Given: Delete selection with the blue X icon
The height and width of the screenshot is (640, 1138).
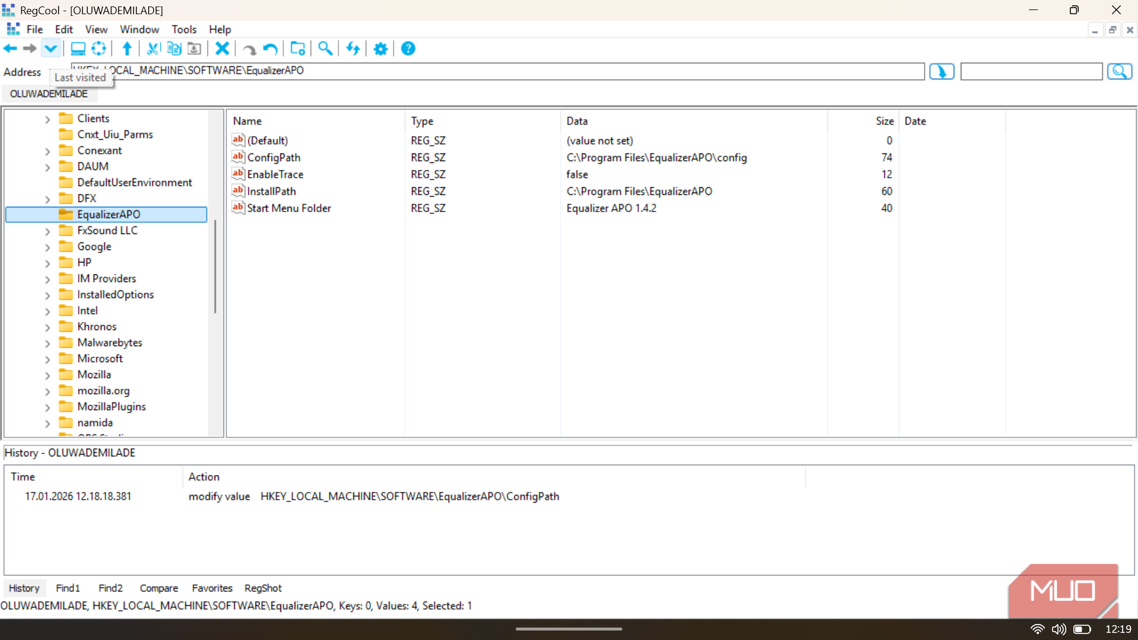Looking at the screenshot, I should pyautogui.click(x=222, y=49).
